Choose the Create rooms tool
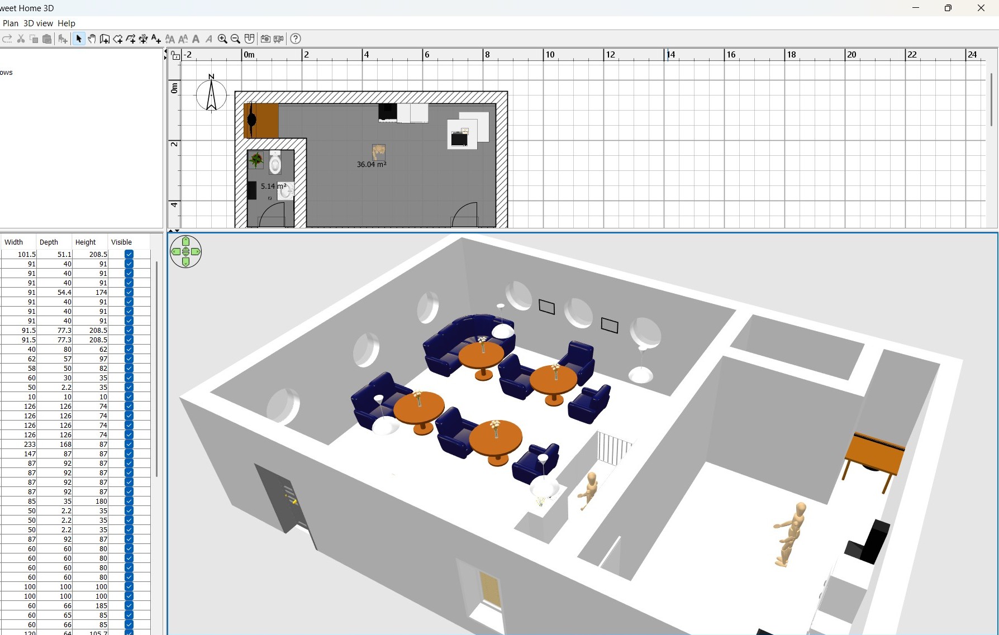 coord(117,39)
